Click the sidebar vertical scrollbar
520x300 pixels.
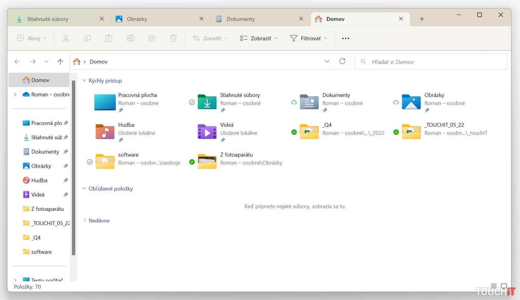coord(74,167)
